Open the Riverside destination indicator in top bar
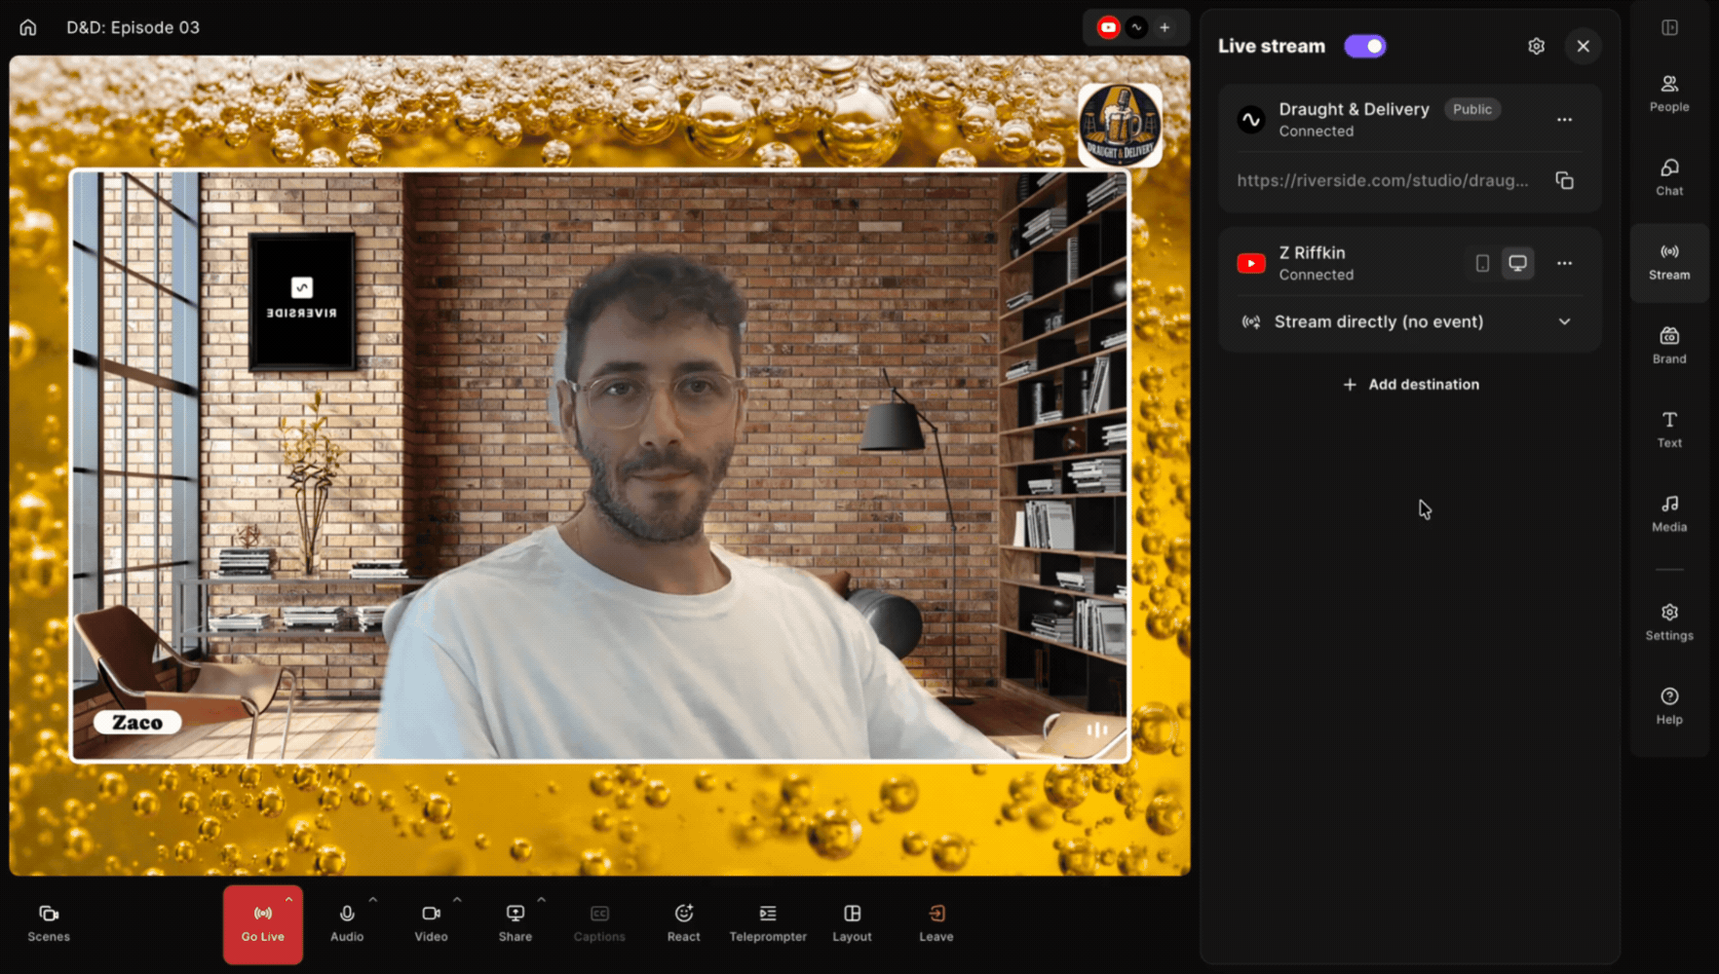 click(x=1136, y=27)
